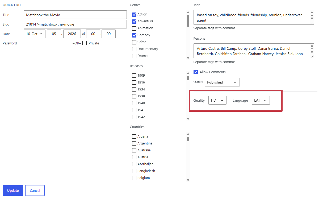The image size is (323, 199).
Task: Click into the Slug text field
Action: pos(75,24)
